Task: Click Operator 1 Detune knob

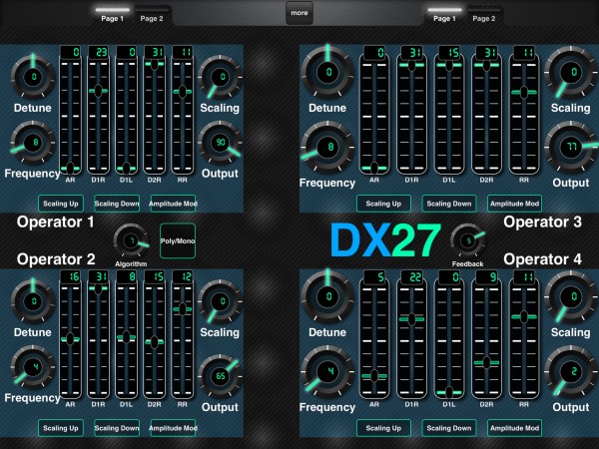Action: [33, 77]
